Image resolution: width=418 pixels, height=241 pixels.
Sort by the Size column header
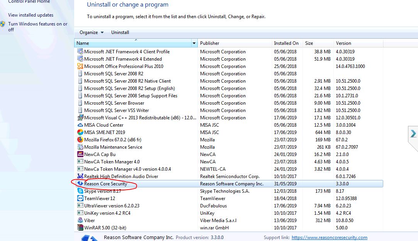pyautogui.click(x=318, y=43)
